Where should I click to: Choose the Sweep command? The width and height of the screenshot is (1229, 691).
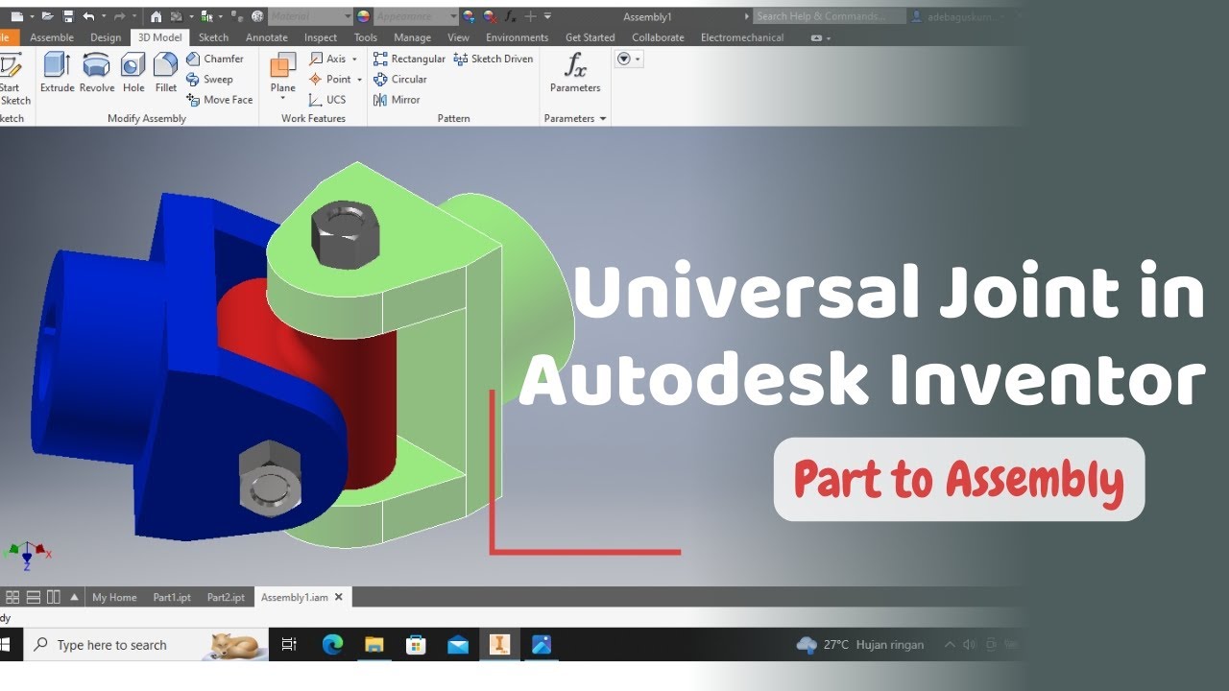[x=209, y=80]
